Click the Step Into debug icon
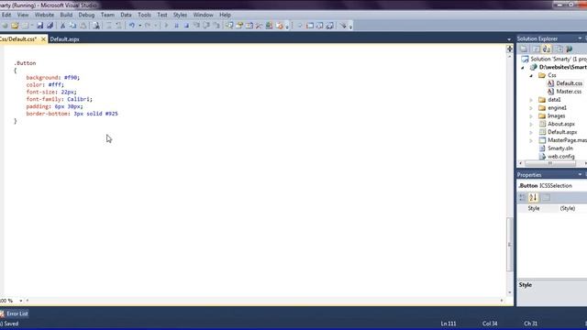587x330 pixels. point(196,26)
